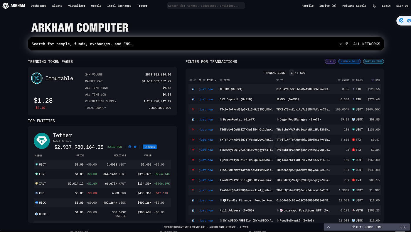Click the EURT asset icon in Tether table

[x=36, y=174]
